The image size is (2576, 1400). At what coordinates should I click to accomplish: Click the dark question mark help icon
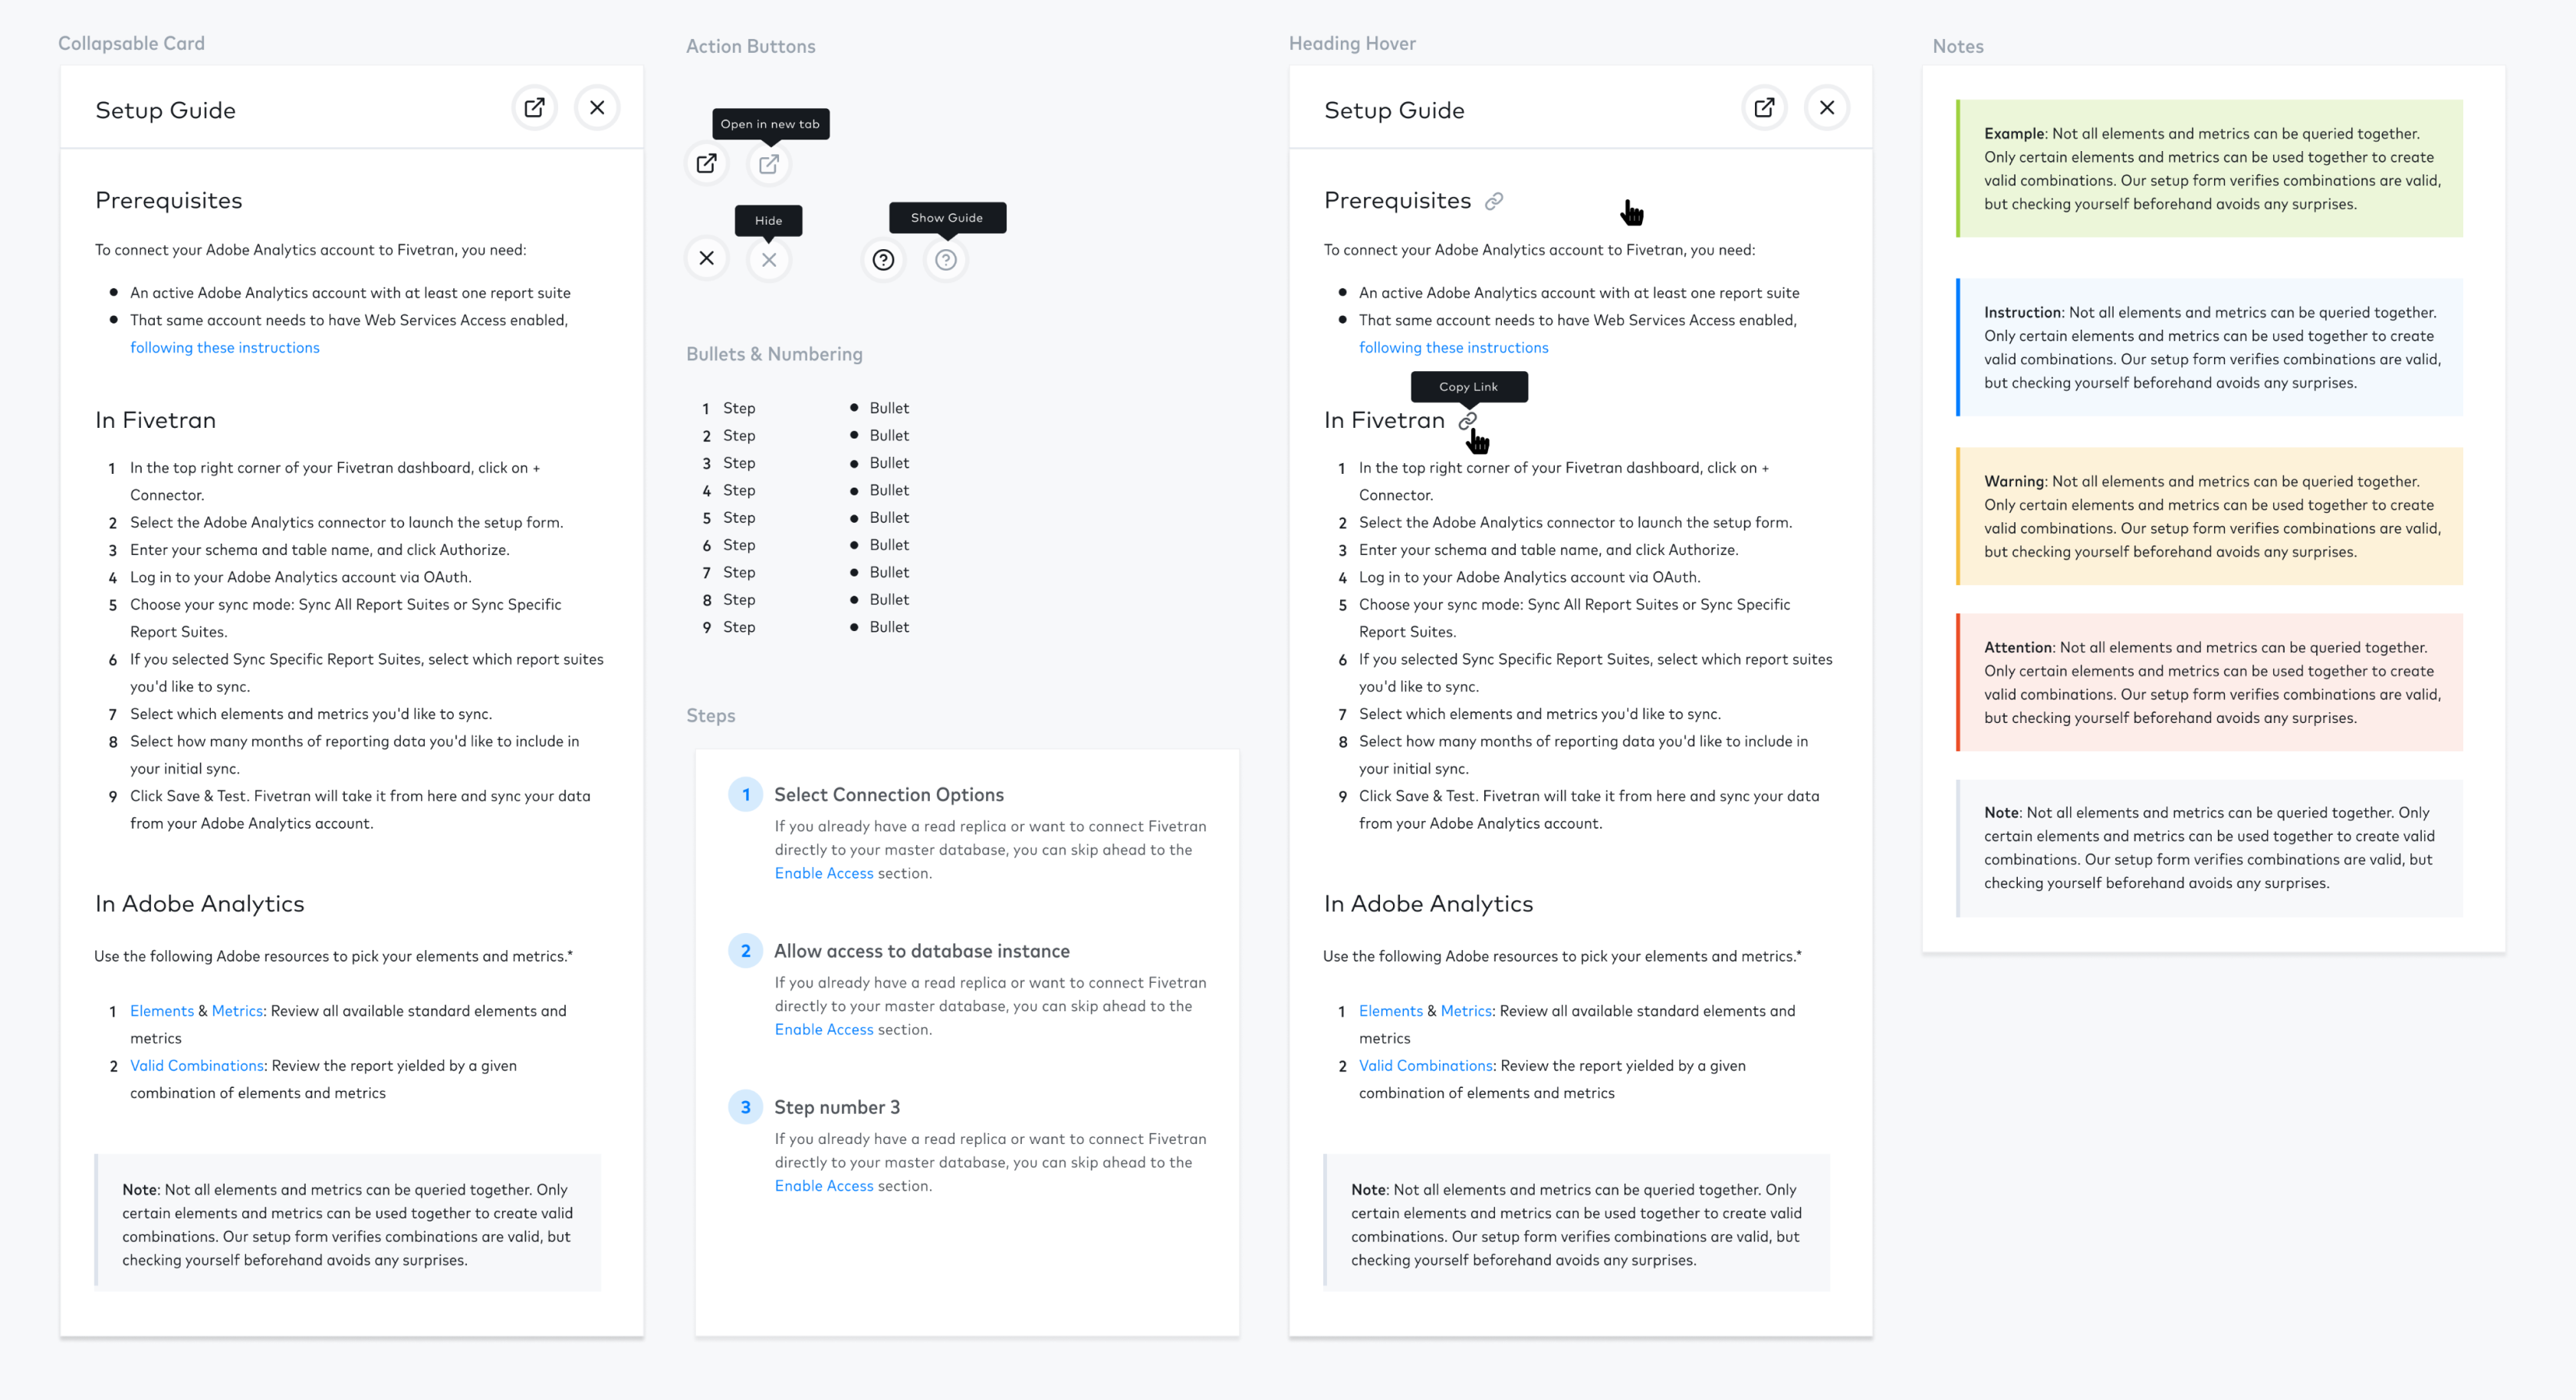pyautogui.click(x=883, y=260)
